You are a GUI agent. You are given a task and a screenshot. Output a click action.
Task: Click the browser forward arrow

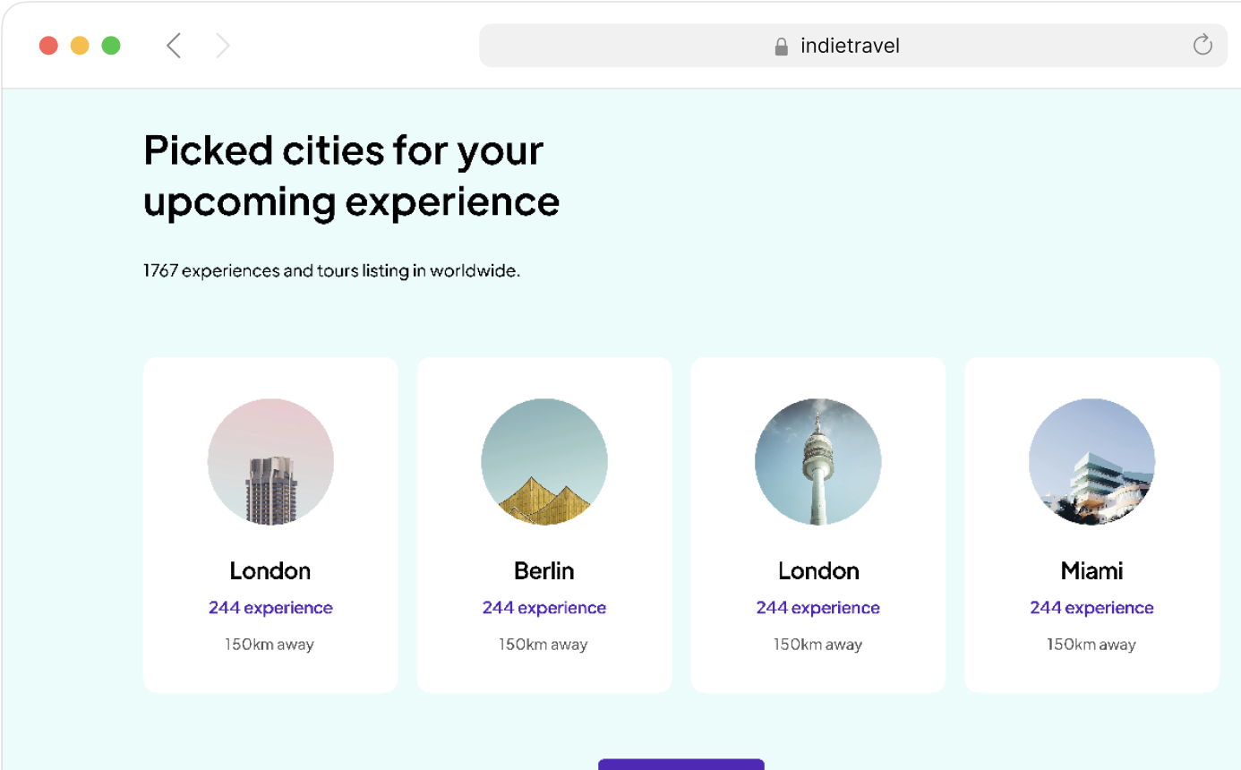223,46
